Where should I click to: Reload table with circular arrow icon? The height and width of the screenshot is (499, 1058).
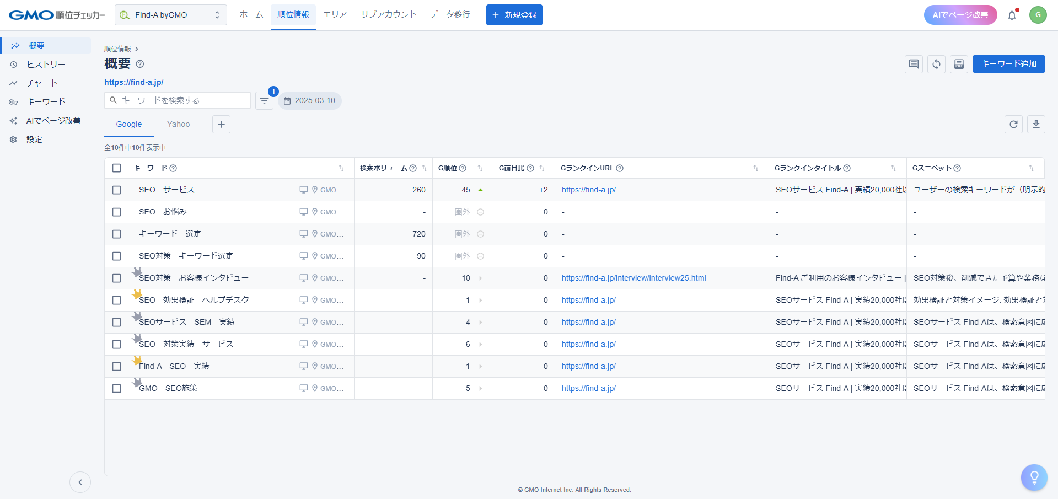click(x=1013, y=124)
